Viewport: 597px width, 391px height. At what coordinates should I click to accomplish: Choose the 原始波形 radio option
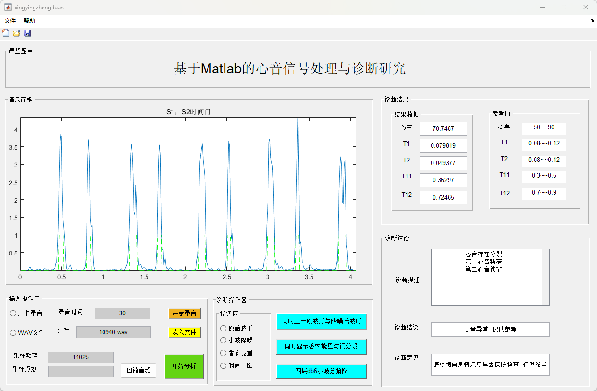tap(224, 328)
